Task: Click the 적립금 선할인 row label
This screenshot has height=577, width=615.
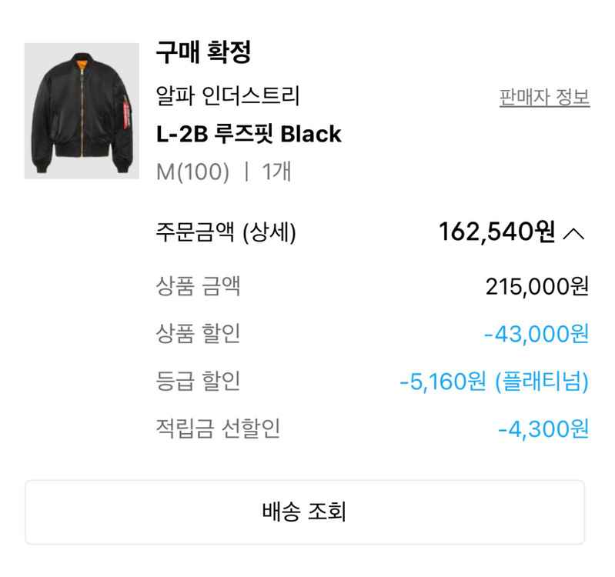Action: click(x=218, y=429)
